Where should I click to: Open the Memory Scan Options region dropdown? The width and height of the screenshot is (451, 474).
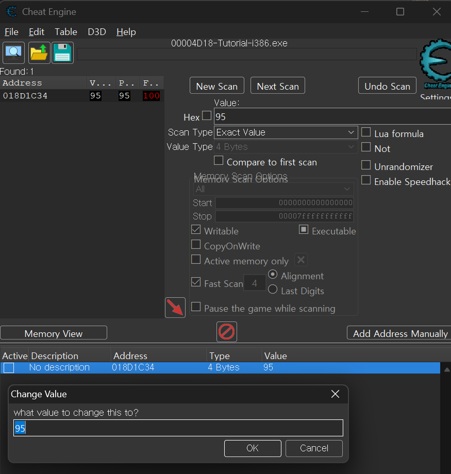(273, 189)
